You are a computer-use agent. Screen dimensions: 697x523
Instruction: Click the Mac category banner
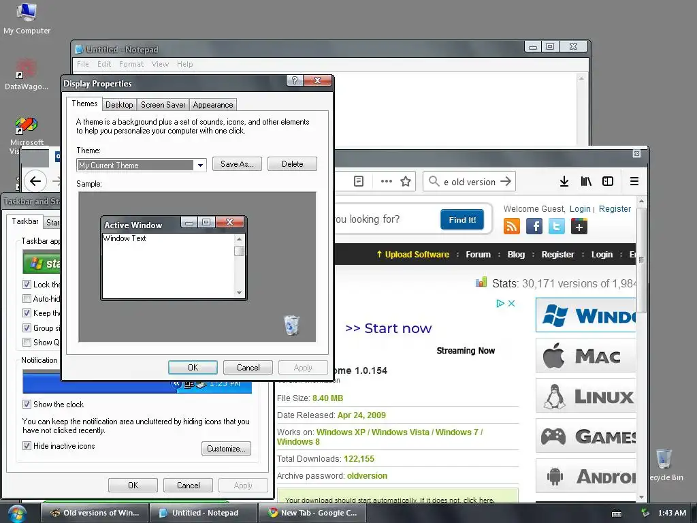586,355
